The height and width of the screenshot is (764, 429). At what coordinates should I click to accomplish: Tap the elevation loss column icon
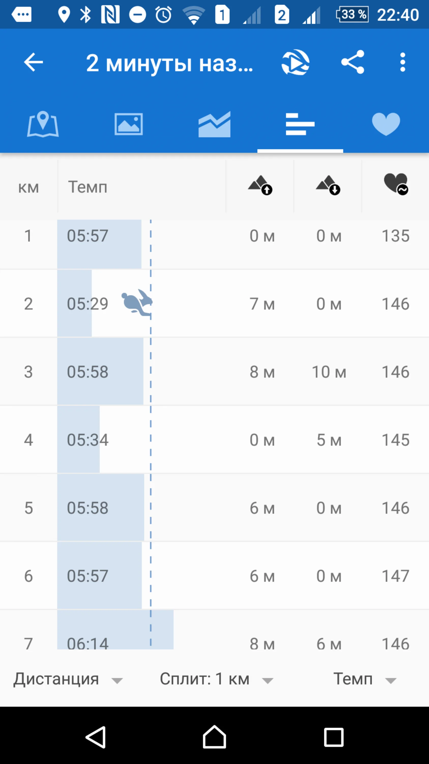pos(328,185)
